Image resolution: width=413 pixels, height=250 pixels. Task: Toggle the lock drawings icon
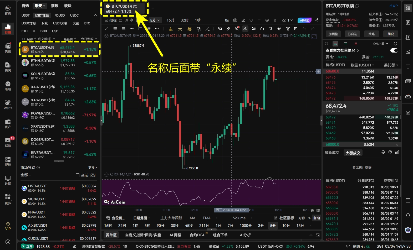(x=262, y=29)
